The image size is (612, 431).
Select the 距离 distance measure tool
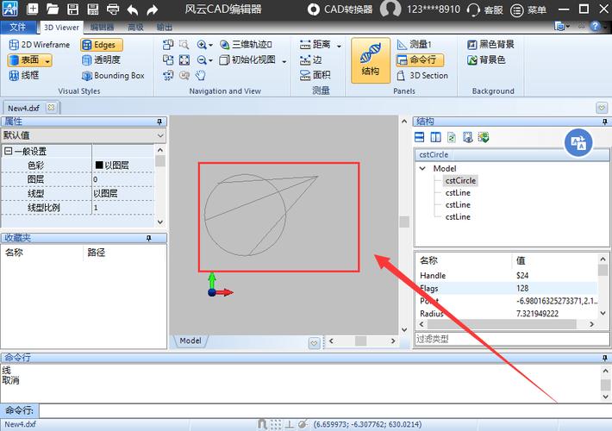(x=315, y=45)
